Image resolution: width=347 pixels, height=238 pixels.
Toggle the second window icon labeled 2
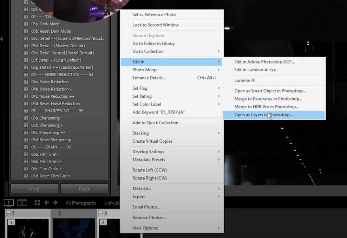click(22, 202)
